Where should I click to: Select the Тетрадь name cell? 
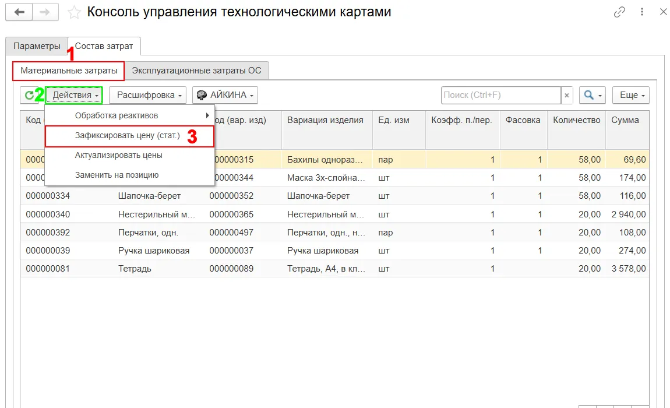point(158,269)
